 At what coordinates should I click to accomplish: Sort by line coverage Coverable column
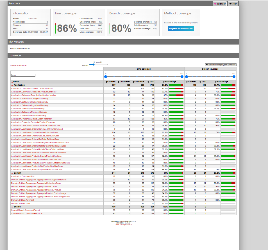138,81
